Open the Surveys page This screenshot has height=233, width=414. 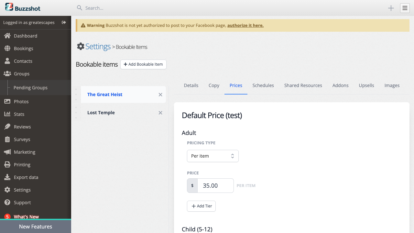pyautogui.click(x=21, y=139)
